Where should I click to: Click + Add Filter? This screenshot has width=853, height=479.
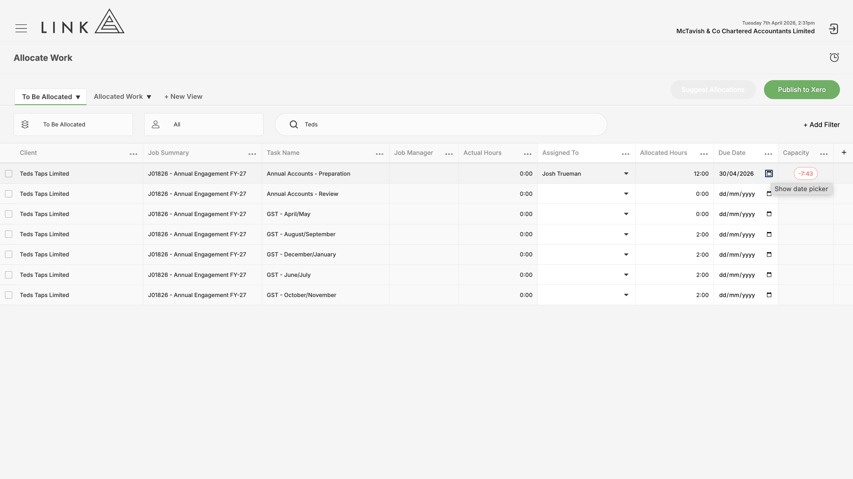[x=822, y=125]
